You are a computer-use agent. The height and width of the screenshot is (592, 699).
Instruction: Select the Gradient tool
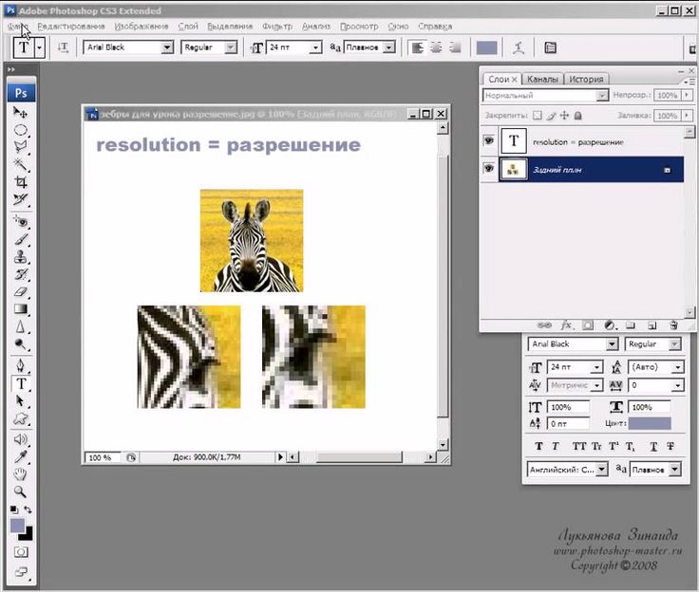pyautogui.click(x=20, y=309)
